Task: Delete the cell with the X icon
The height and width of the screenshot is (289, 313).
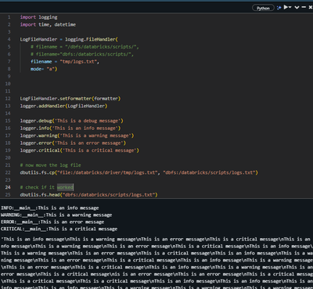Action: (x=311, y=7)
